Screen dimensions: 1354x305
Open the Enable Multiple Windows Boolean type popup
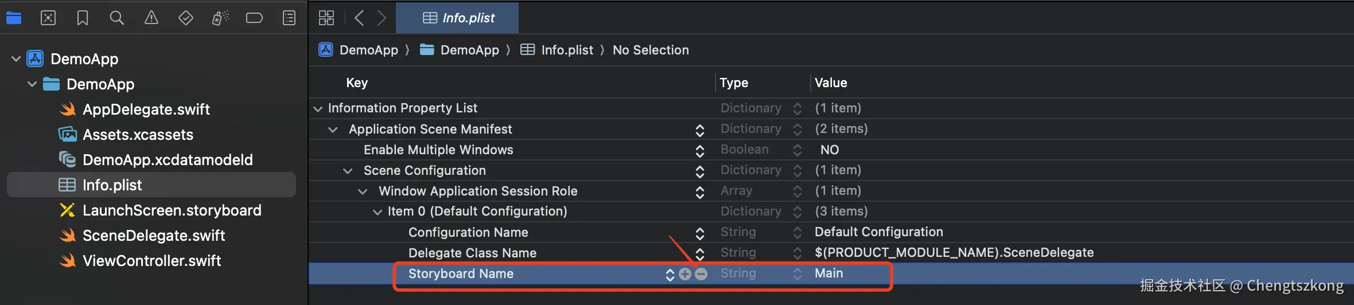[x=797, y=150]
